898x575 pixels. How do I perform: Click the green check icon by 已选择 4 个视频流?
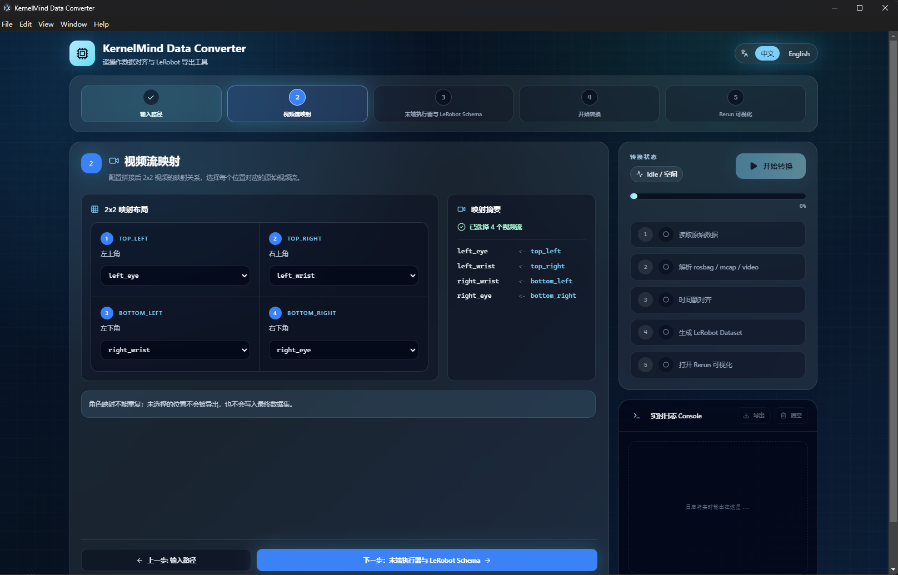(461, 227)
